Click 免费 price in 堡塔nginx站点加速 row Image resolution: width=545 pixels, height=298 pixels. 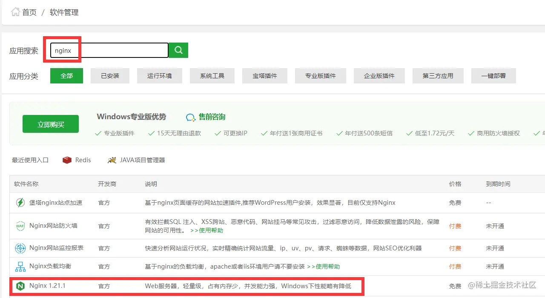pos(455,203)
